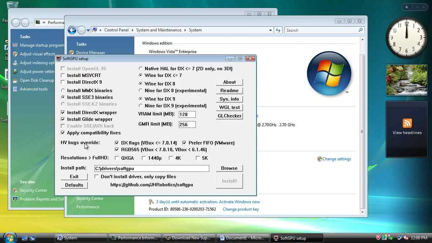Click the Sys. info button
This screenshot has height=243, width=432.
click(x=230, y=99)
